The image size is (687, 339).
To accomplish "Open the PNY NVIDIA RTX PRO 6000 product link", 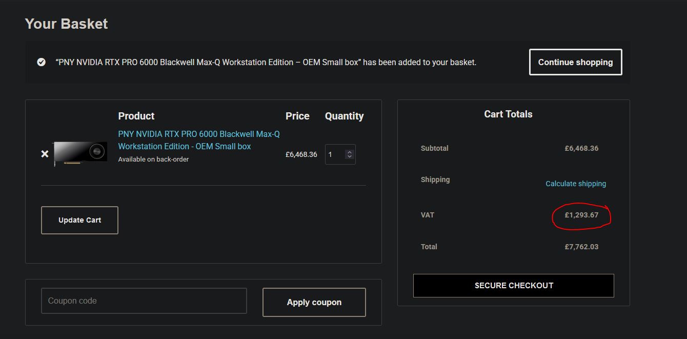I will (x=199, y=140).
